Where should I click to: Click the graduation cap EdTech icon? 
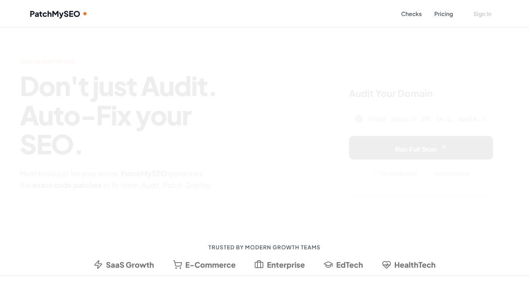coord(328,265)
